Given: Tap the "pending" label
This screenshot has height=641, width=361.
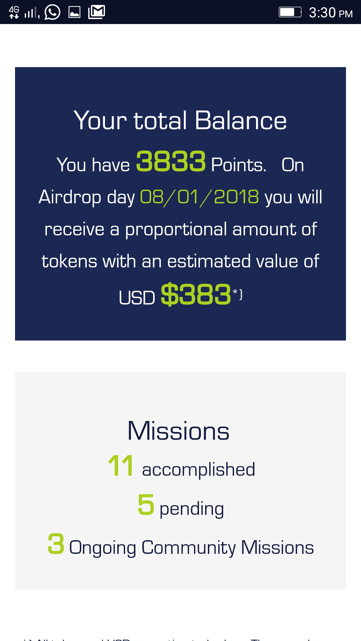Looking at the screenshot, I should (x=192, y=509).
